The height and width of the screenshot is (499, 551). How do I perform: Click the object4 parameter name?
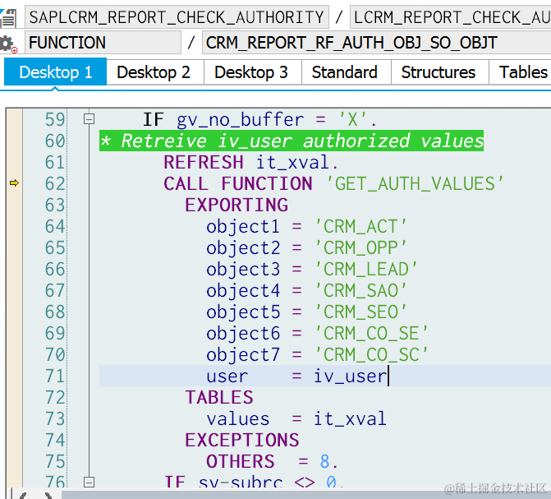pyautogui.click(x=243, y=291)
